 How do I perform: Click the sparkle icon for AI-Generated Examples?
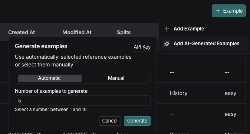pos(167,44)
